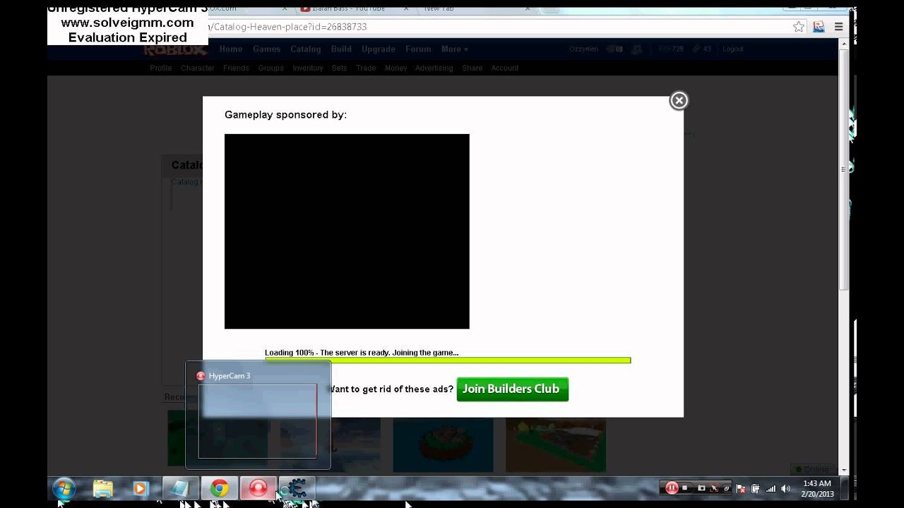
Task: Click HyperCam region select cursor icon
Action: point(714,488)
